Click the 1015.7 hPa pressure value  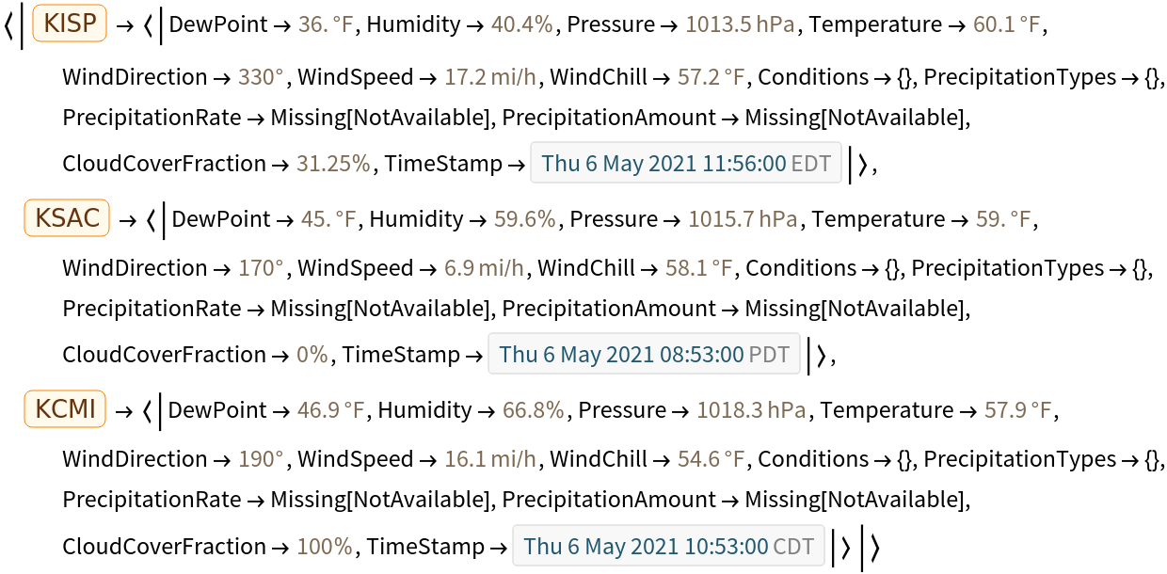(x=743, y=219)
